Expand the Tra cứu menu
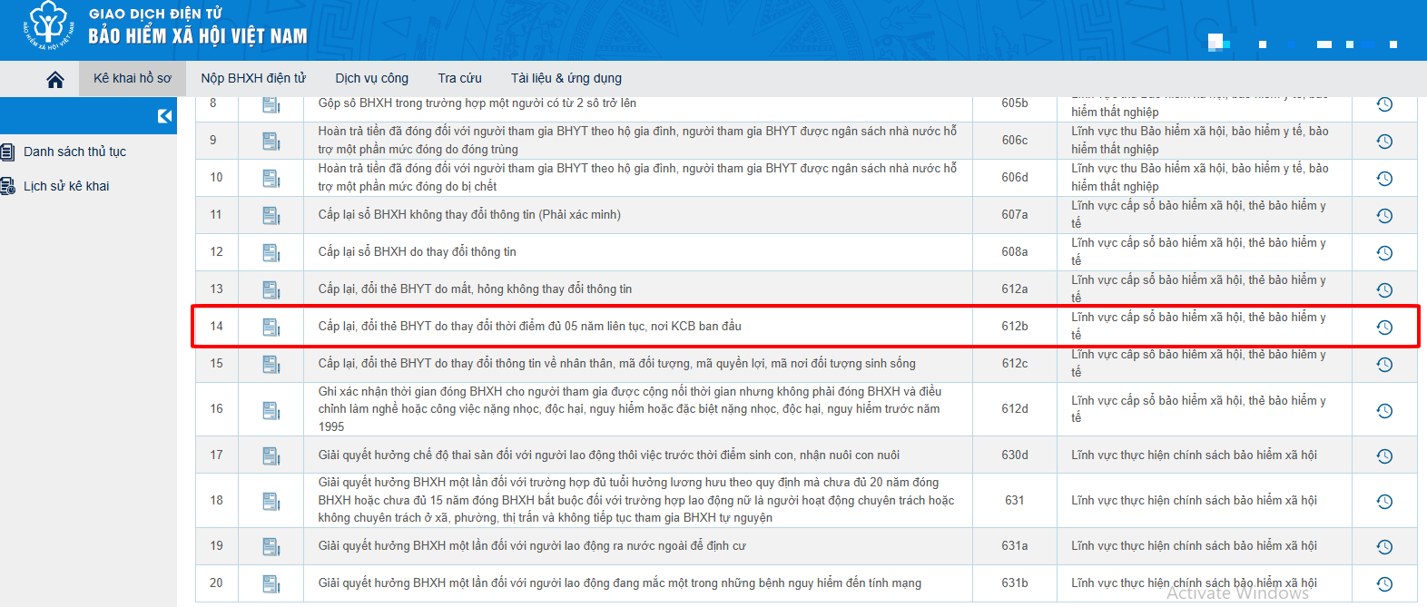This screenshot has width=1427, height=607. pyautogui.click(x=459, y=79)
